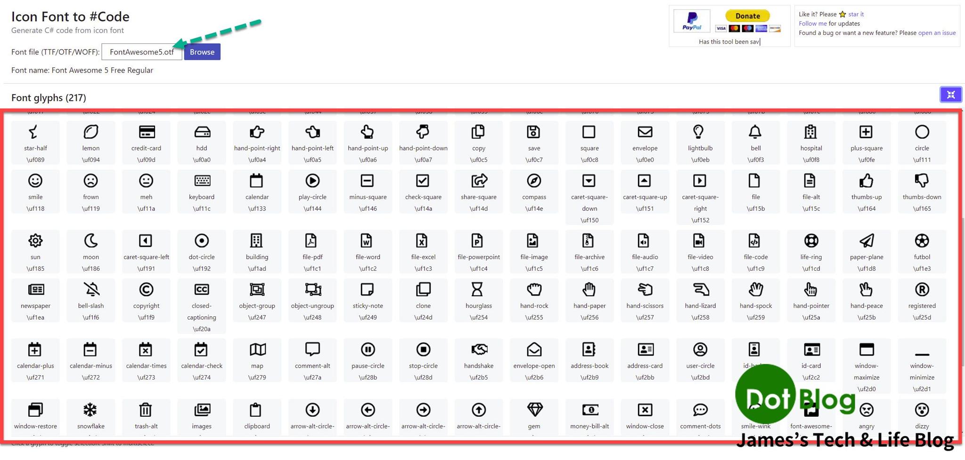Select the keyboard glyph
This screenshot has height=460, width=965.
tap(202, 191)
